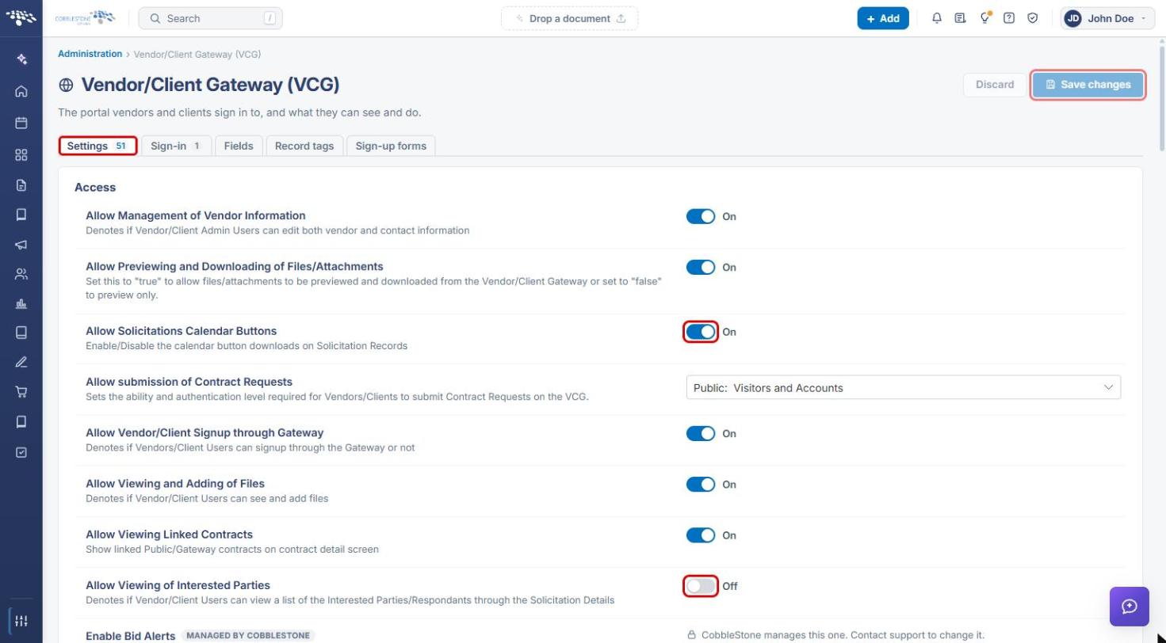Screen dimensions: 1166x643
Task: Click the CobbleStone logo in the header
Action: coord(85,17)
